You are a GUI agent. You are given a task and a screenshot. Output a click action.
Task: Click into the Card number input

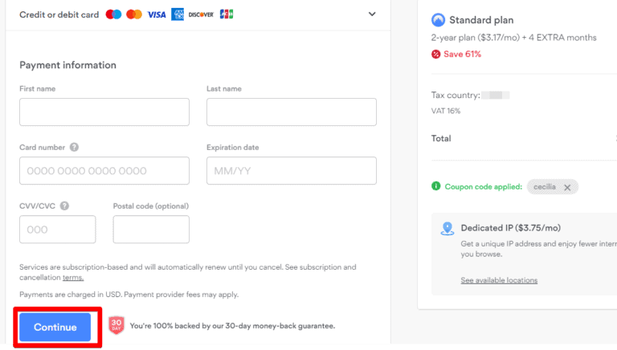coord(104,170)
